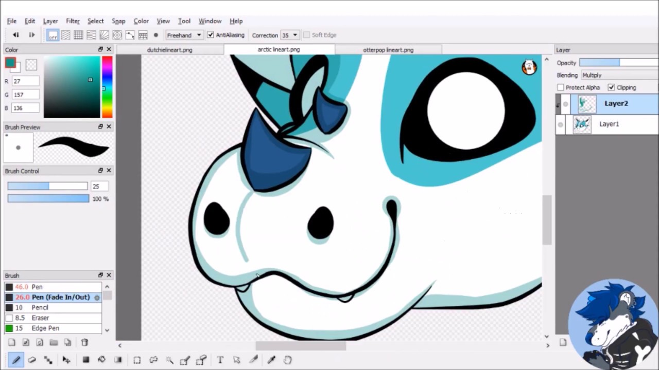Open the Tool menu

(184, 21)
